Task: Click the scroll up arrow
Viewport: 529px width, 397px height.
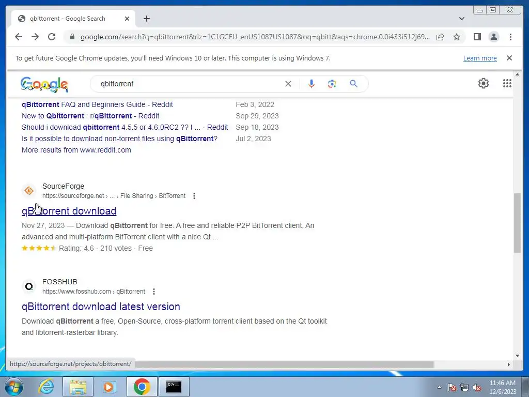Action: 517,74
